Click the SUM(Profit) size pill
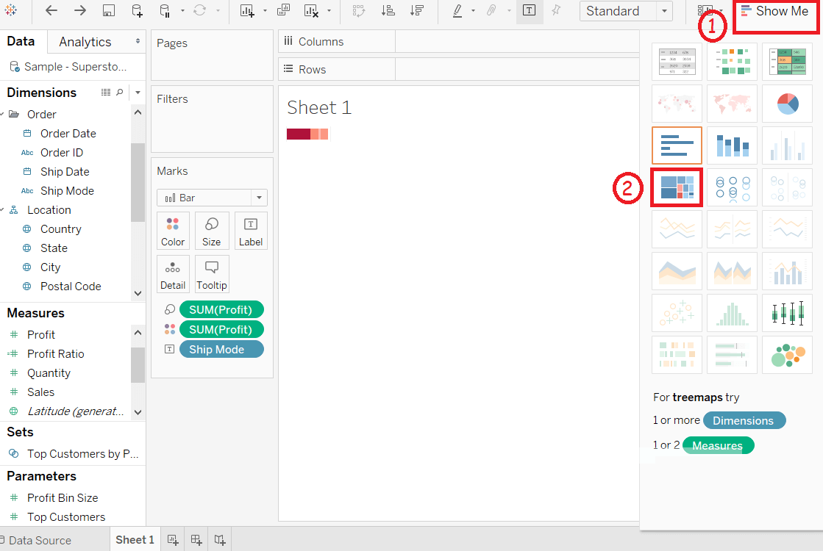Screen dimensions: 823x551 pyautogui.click(x=221, y=309)
